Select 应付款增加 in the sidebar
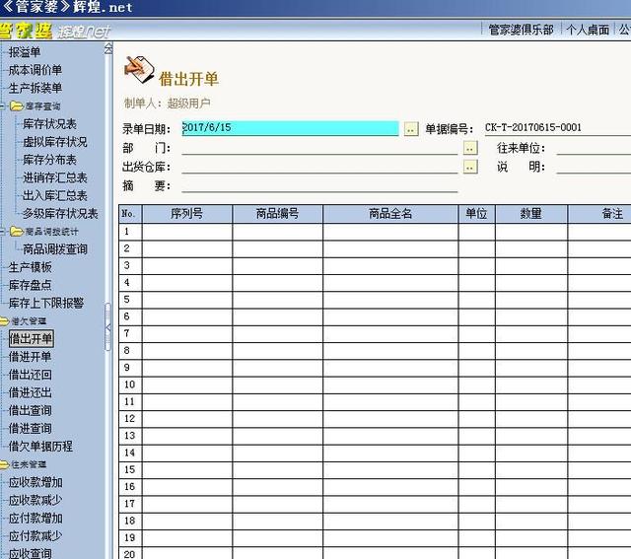Image resolution: width=631 pixels, height=559 pixels. tap(35, 518)
